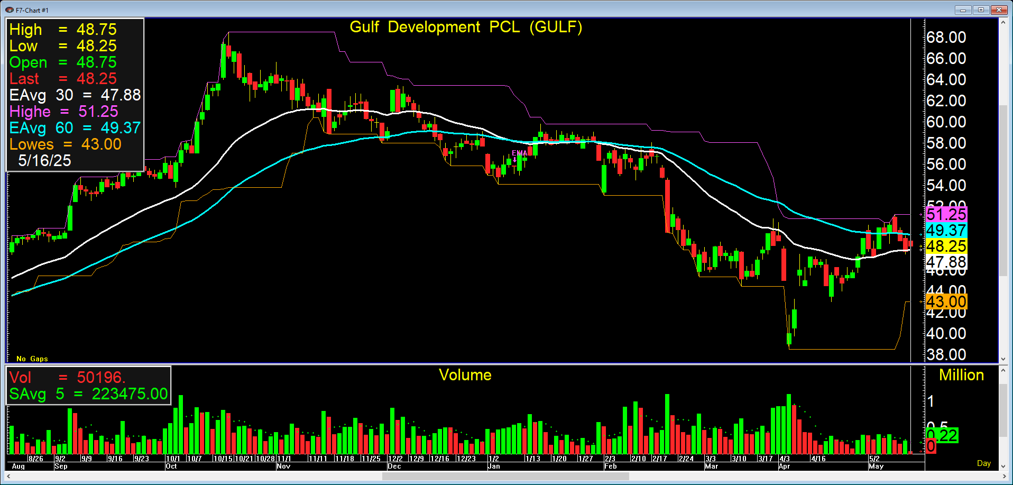
Task: Click the yellow 48.25 price tag
Action: (x=946, y=246)
